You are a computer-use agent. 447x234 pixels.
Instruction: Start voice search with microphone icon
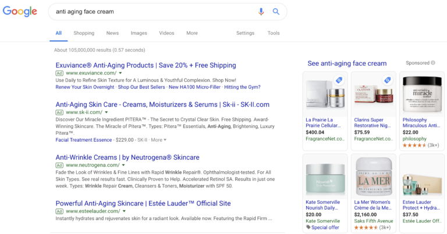(261, 12)
